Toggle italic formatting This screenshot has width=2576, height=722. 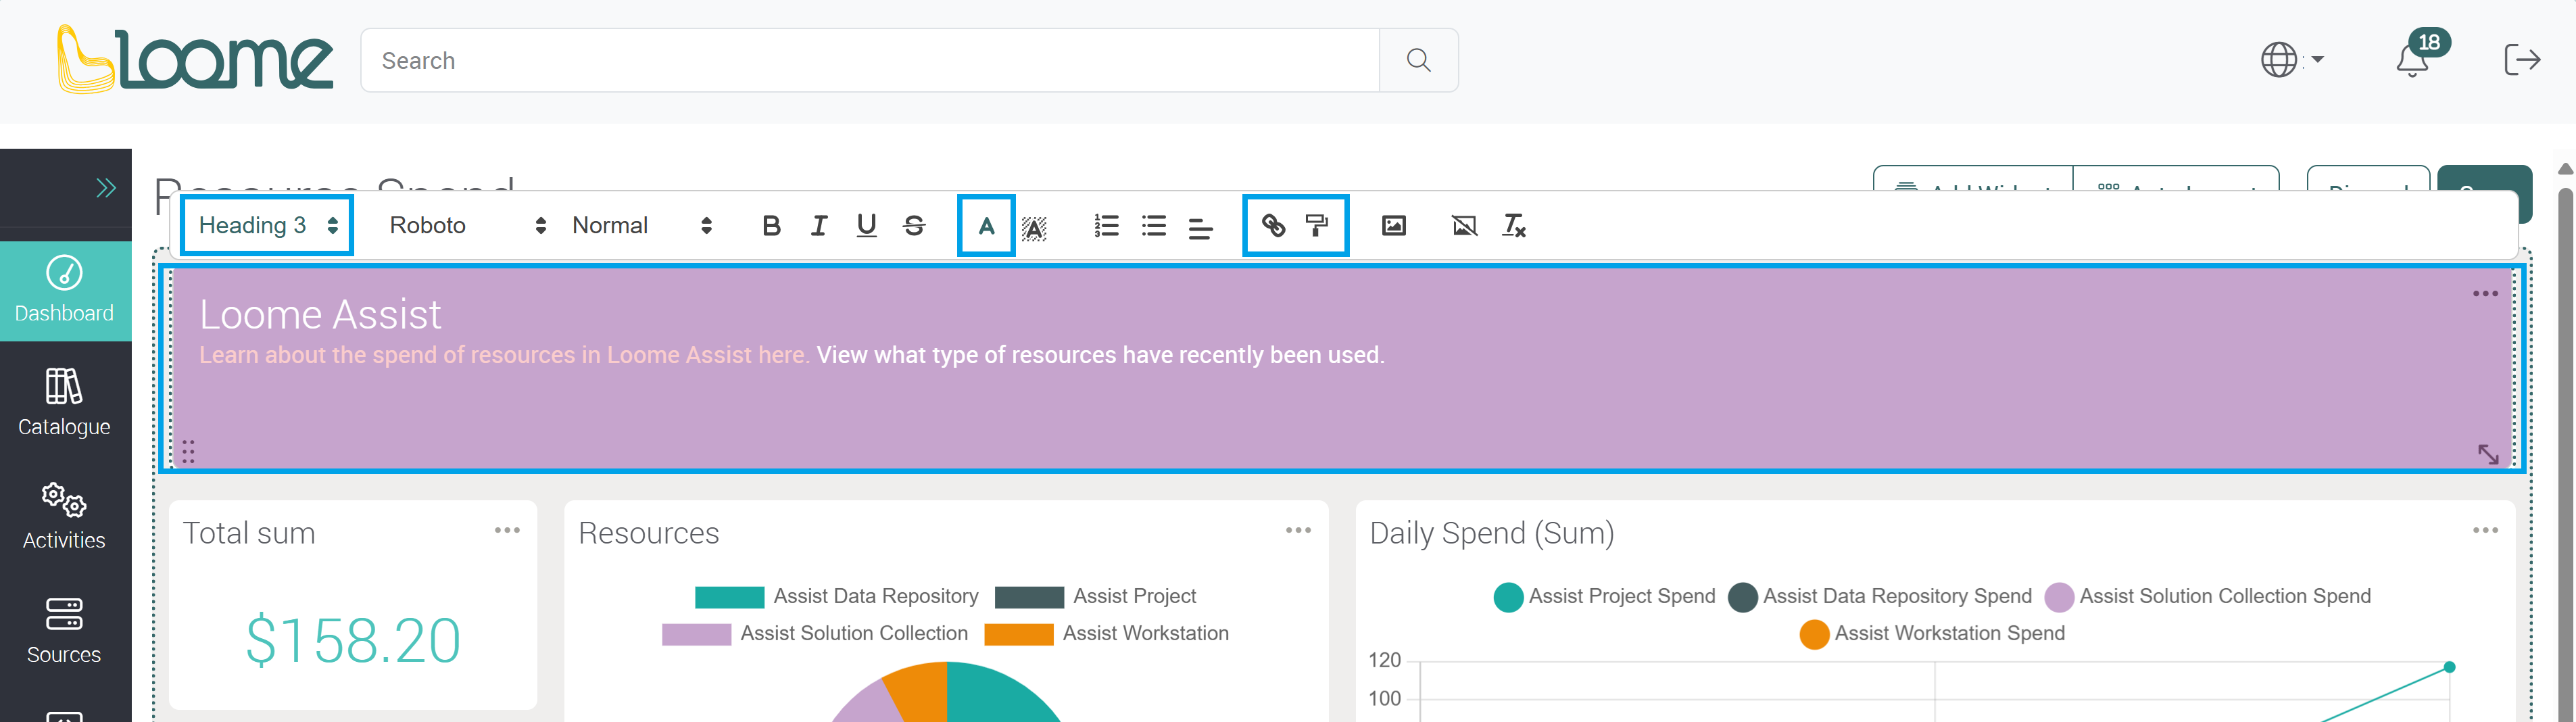(x=819, y=226)
